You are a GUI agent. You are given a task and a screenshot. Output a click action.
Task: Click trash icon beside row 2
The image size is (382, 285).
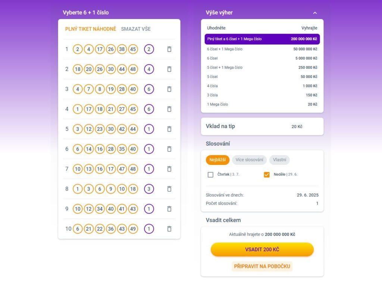pos(169,69)
